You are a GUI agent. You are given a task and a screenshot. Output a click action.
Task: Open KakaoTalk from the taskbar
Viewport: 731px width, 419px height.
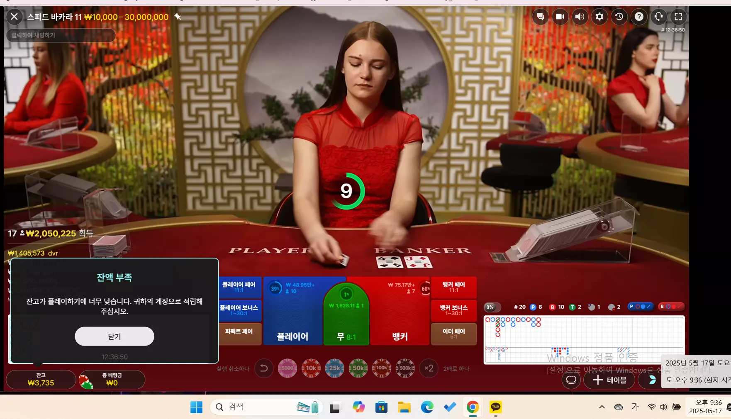(495, 407)
